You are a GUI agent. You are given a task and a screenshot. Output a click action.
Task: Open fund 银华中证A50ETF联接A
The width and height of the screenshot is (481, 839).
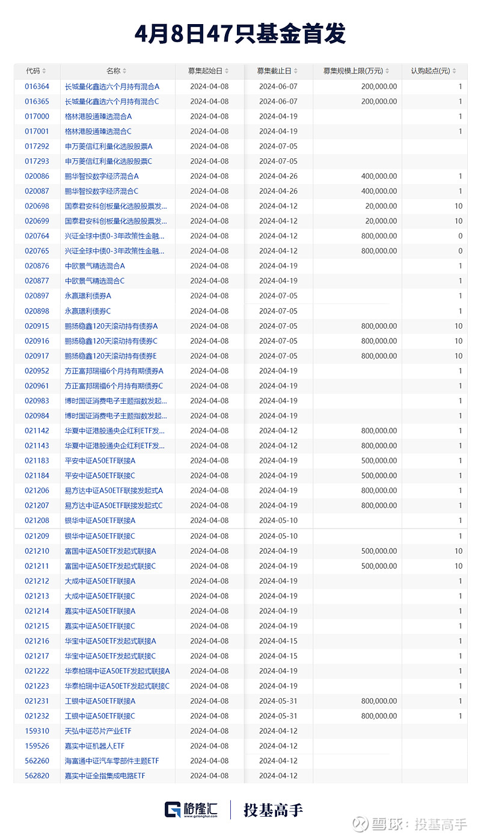pyautogui.click(x=100, y=521)
